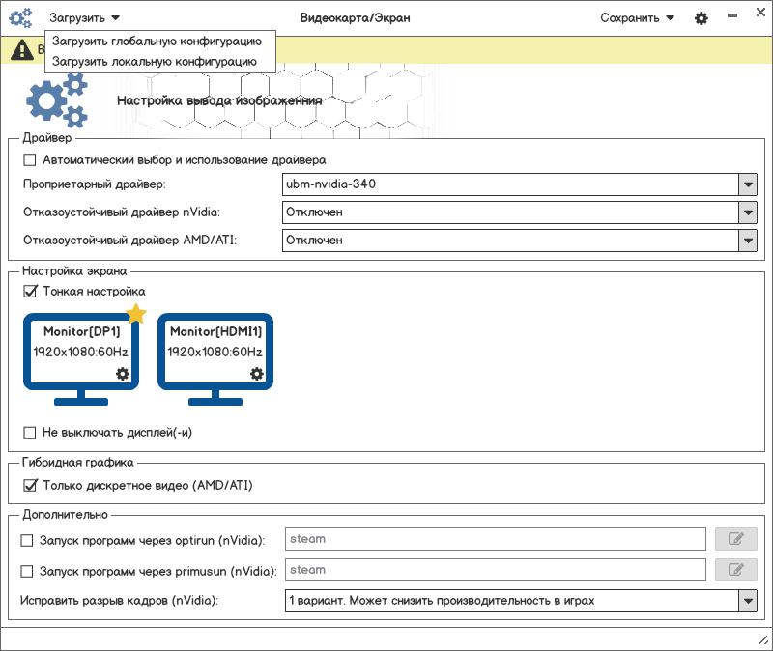Click the Драйвер group title
Viewport: 773px width, 651px height.
[46, 137]
